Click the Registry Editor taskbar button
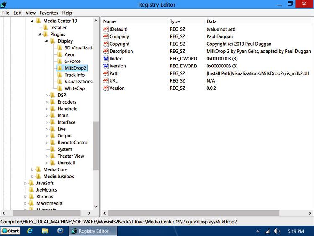 [x=93, y=231]
